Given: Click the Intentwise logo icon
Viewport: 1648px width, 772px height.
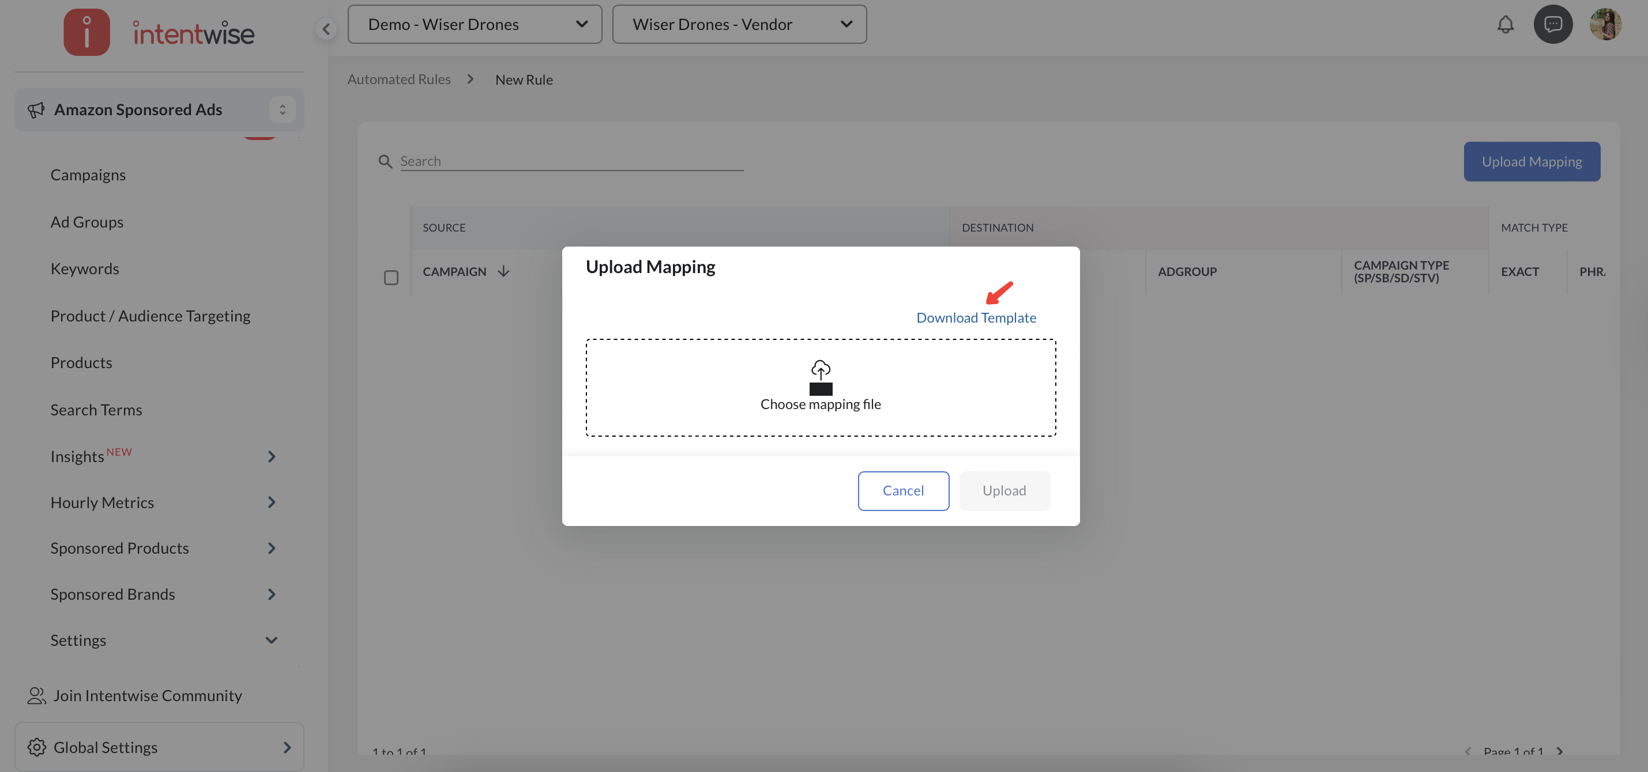Looking at the screenshot, I should (87, 32).
